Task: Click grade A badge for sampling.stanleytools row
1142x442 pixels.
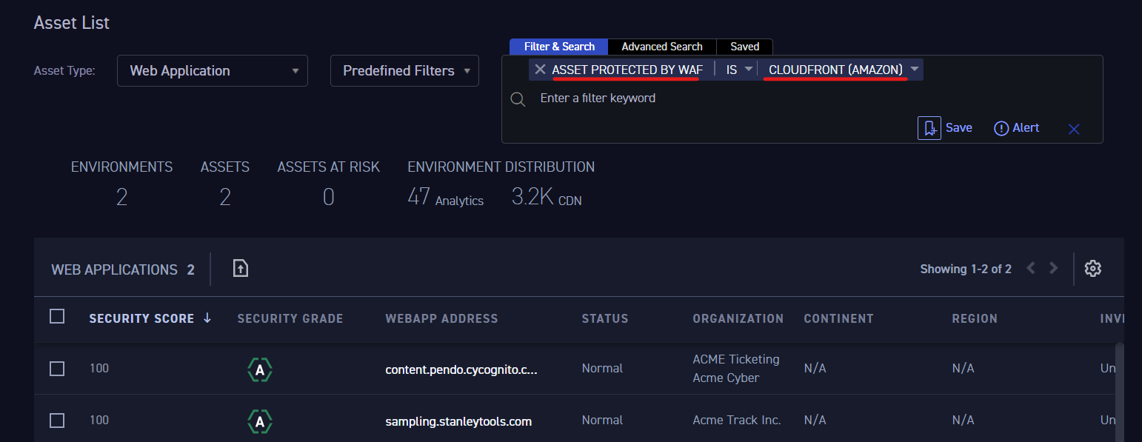Action: [x=260, y=422]
